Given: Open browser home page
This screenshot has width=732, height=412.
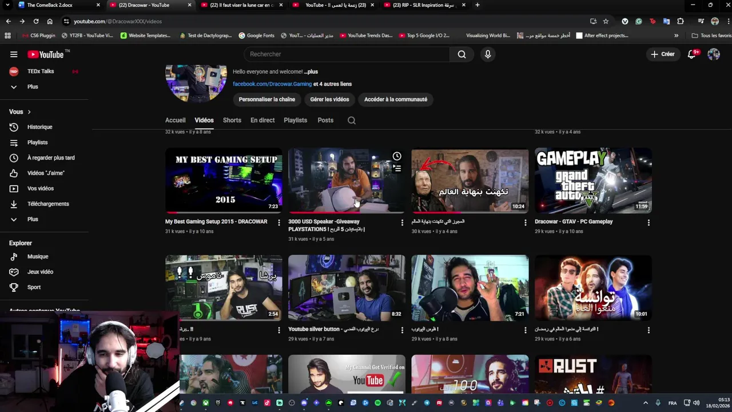Looking at the screenshot, I should (x=50, y=21).
